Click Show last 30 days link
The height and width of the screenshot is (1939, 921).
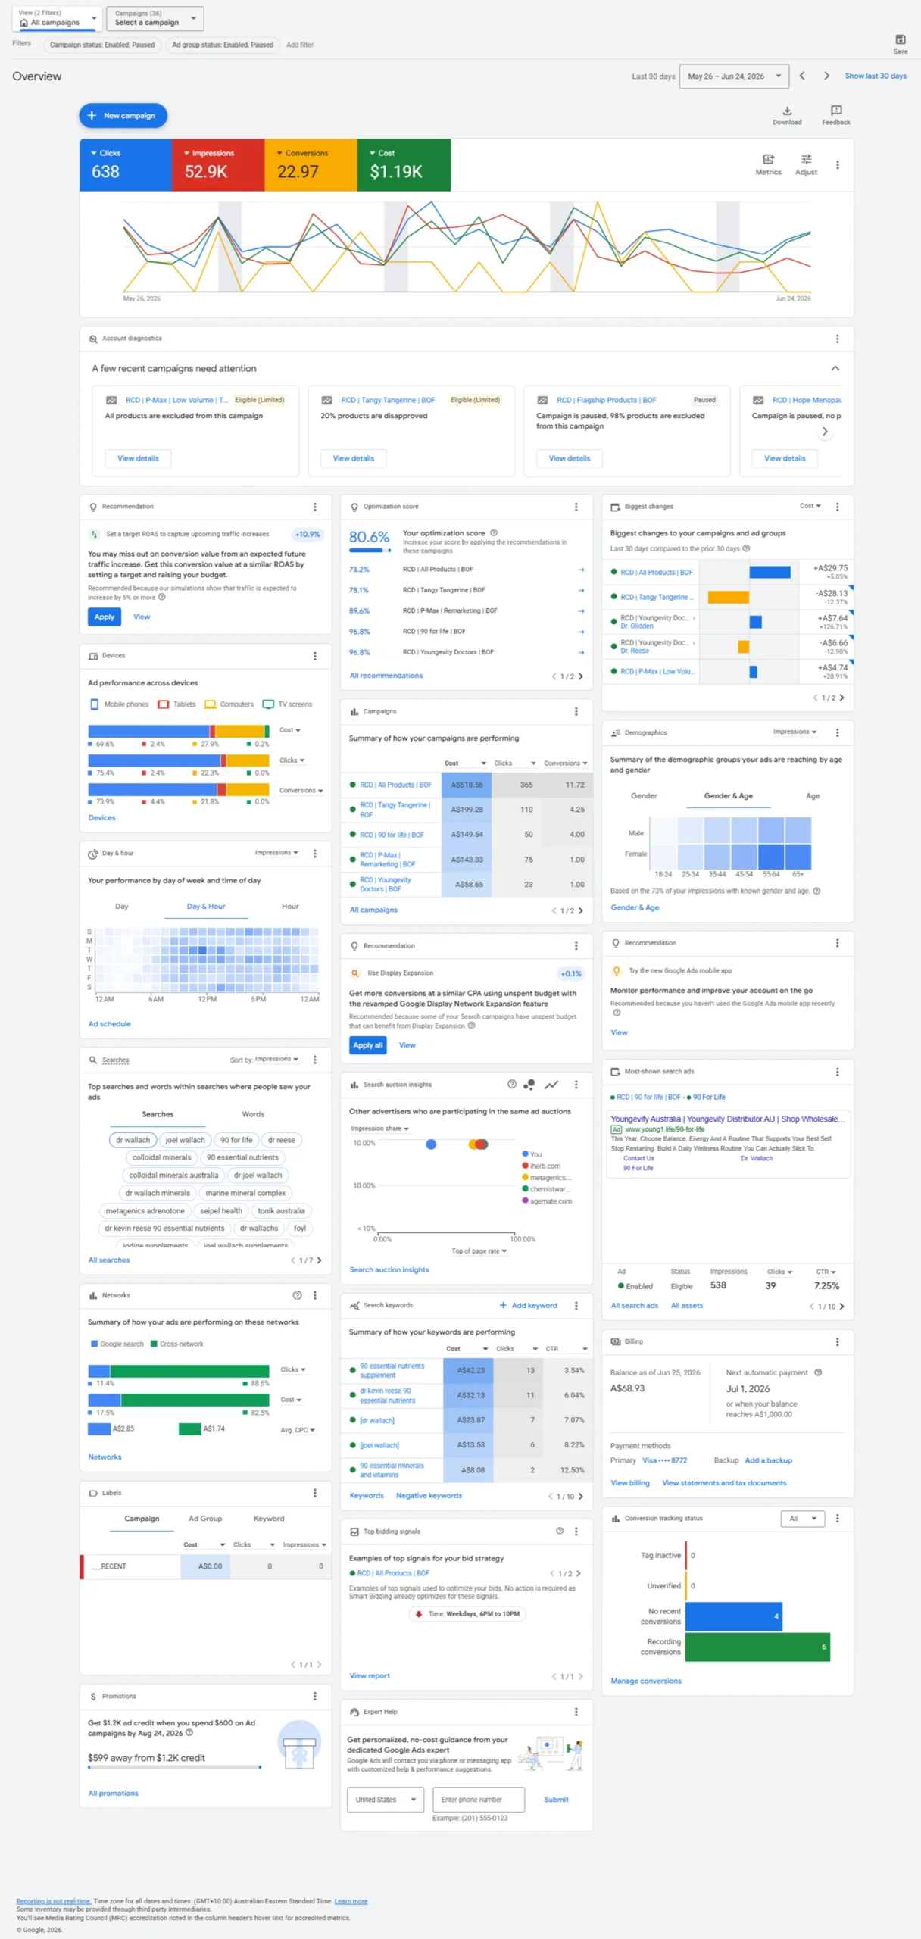[876, 76]
